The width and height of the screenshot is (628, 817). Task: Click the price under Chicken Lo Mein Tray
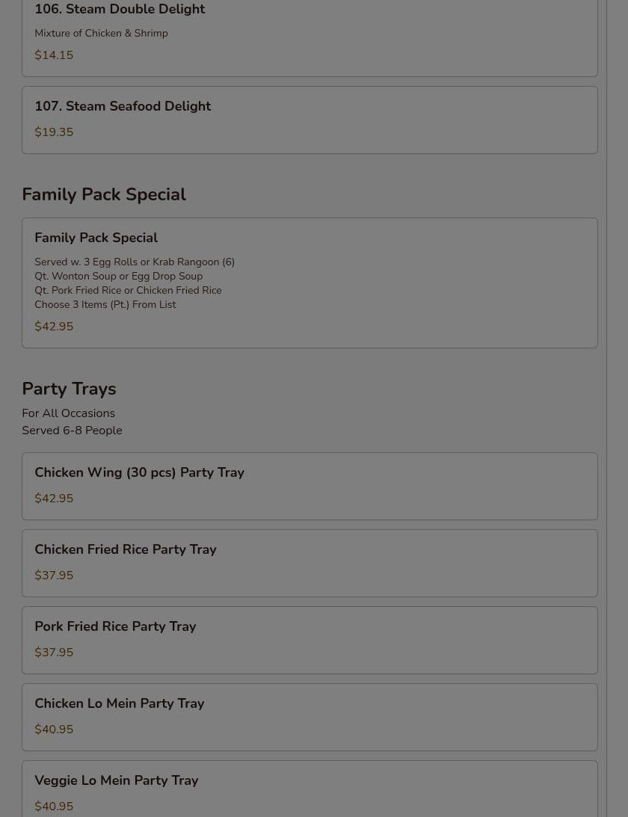(x=54, y=730)
